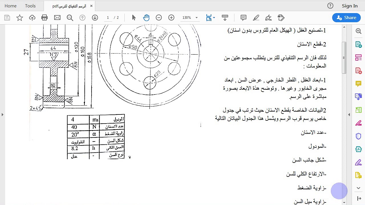
Task: Click the Save file icon
Action: point(7,18)
